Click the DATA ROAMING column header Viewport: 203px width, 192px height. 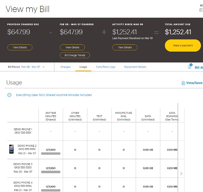(172, 116)
